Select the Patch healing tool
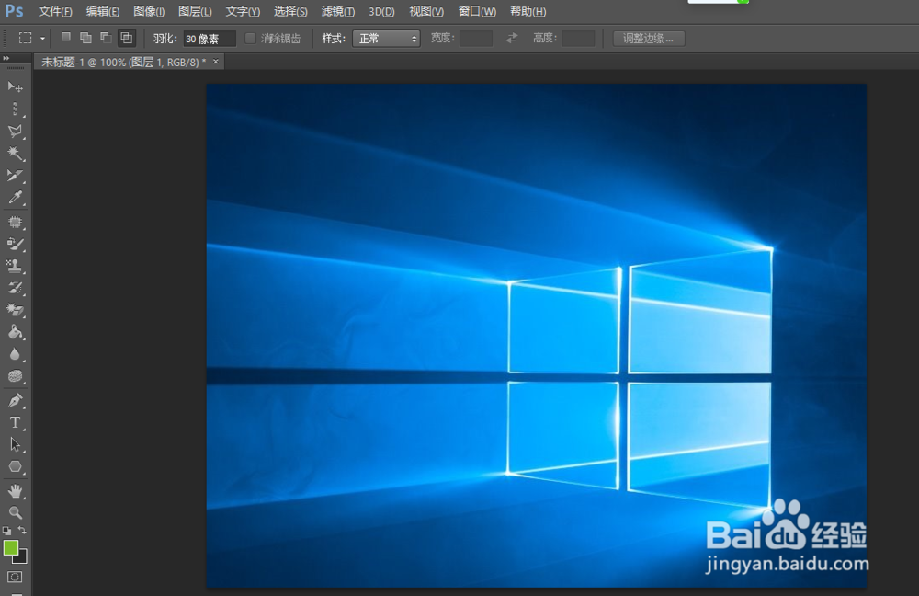919x596 pixels. (16, 222)
